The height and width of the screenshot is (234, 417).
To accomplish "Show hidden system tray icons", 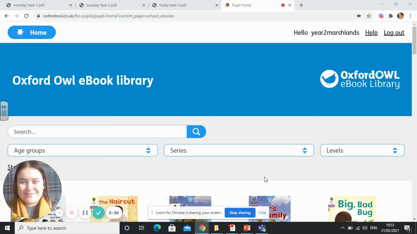I will [342, 228].
